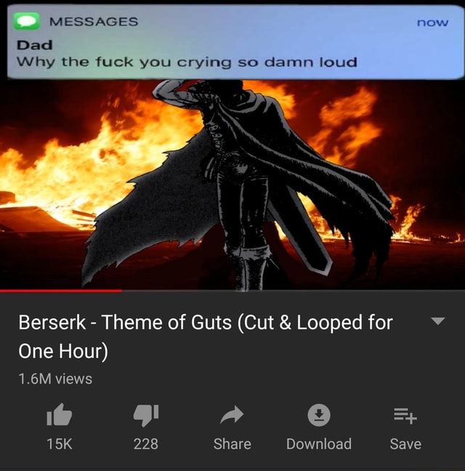Screen dimensions: 465x471
Task: Click the "now" timestamp on the notification
Action: 432,23
